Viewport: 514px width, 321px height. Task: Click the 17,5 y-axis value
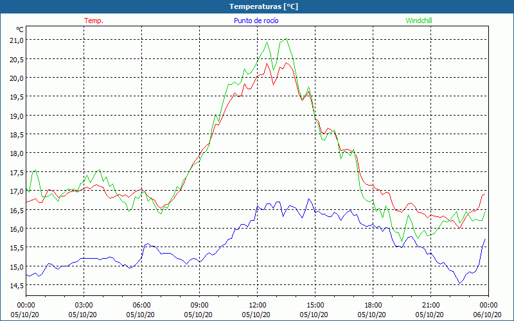click(17, 172)
